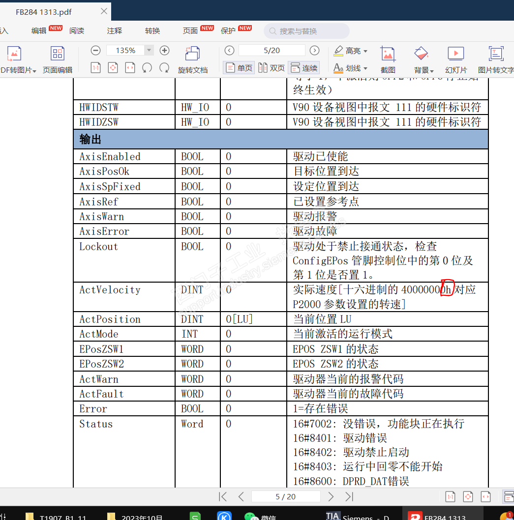Set actual size 1:1 view in toolbar
The width and height of the screenshot is (514, 520).
(95, 68)
